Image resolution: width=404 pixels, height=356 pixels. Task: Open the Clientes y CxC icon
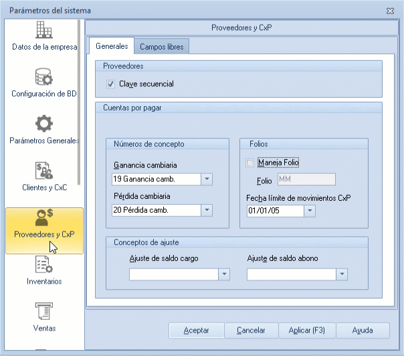click(x=44, y=171)
